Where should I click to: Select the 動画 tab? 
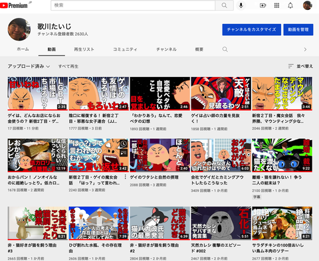pos(52,49)
